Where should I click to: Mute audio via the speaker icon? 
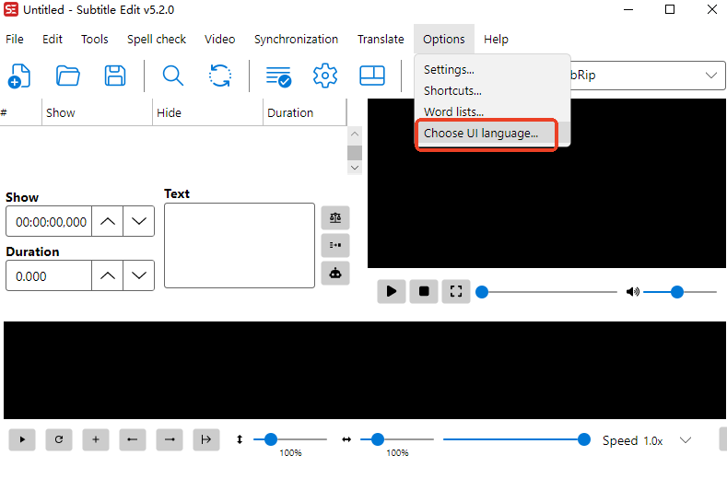pos(632,292)
